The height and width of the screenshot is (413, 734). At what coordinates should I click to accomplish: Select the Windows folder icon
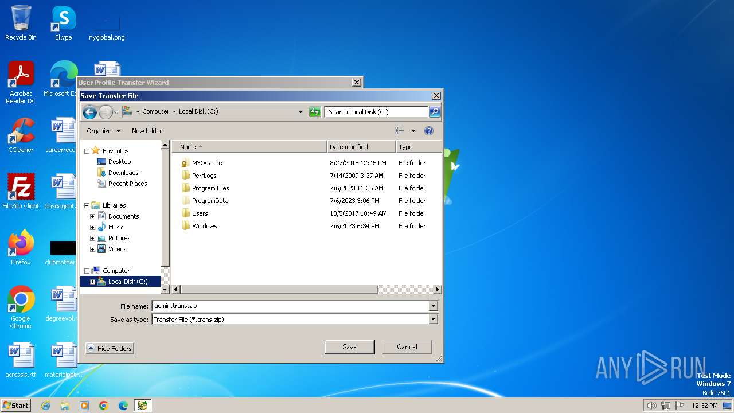[186, 226]
